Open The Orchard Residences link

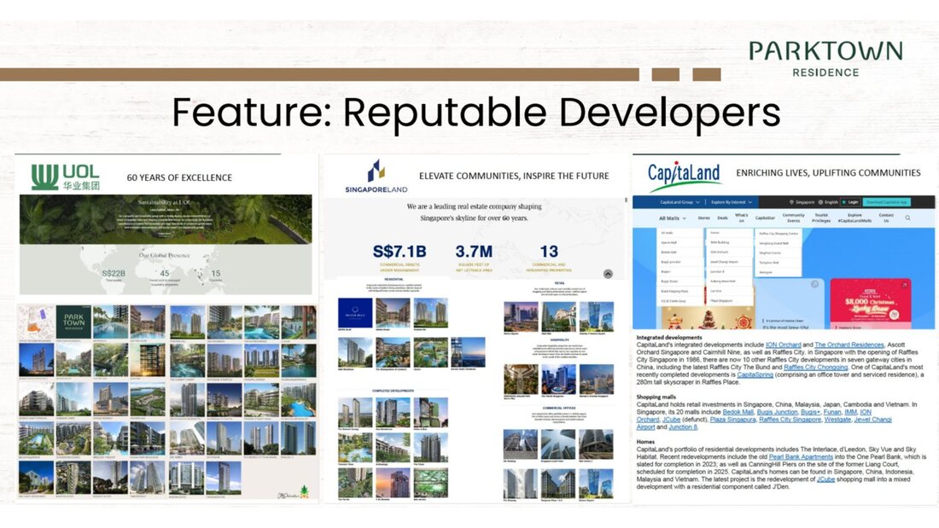pyautogui.click(x=849, y=345)
